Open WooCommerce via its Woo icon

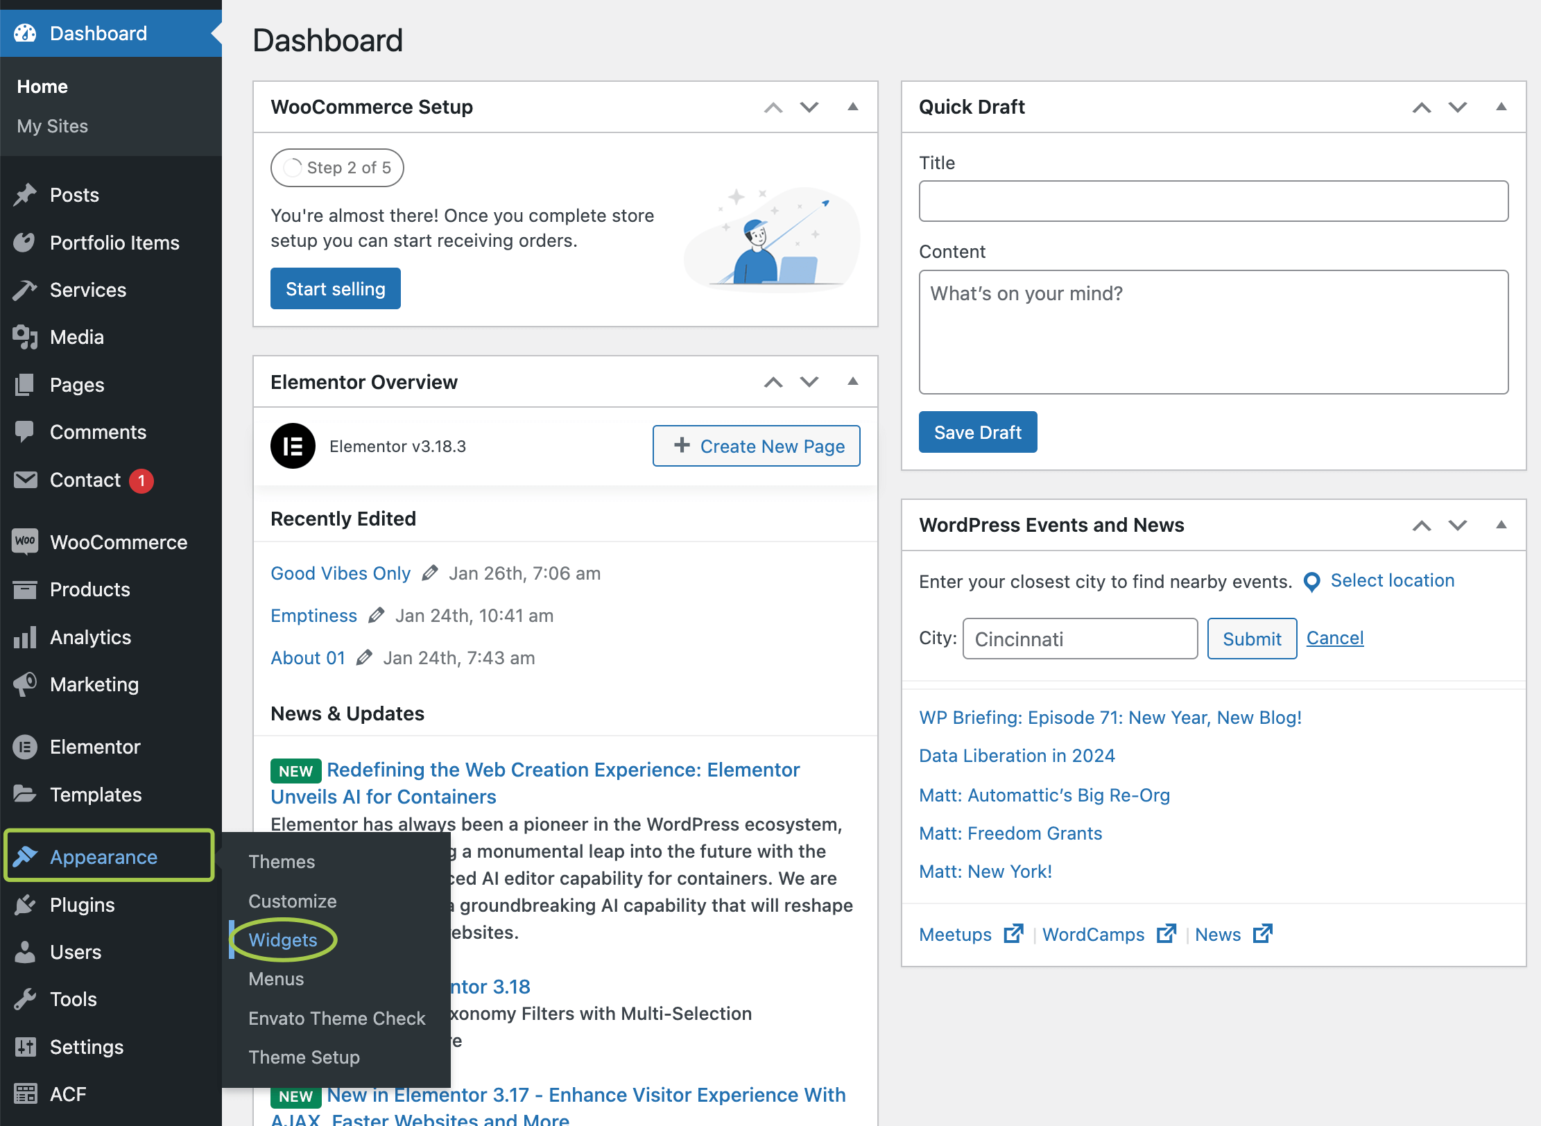[x=25, y=542]
